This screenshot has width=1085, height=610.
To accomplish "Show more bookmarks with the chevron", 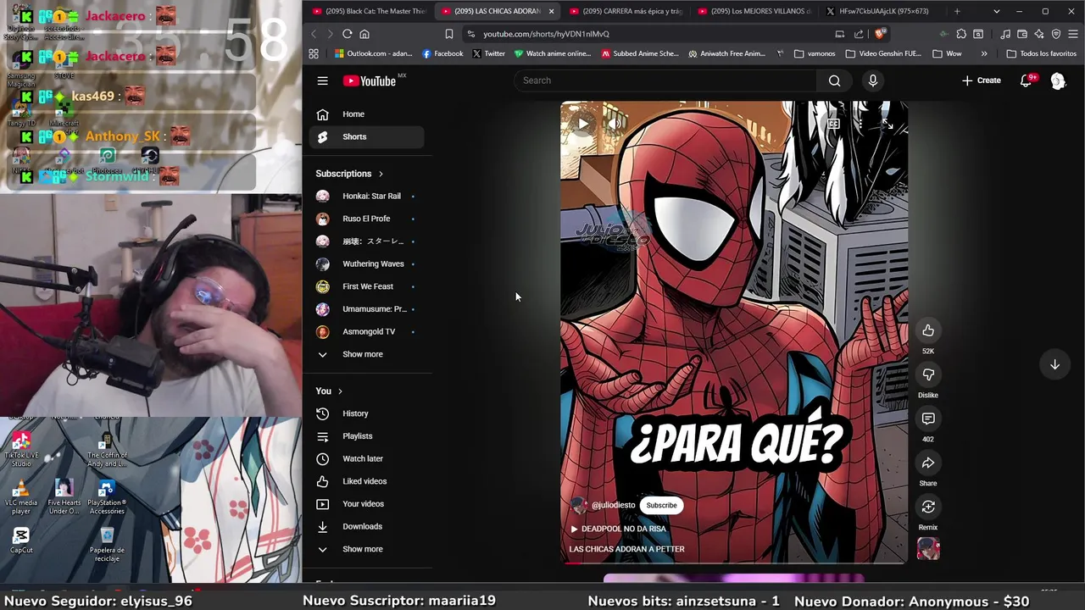I will [x=984, y=53].
